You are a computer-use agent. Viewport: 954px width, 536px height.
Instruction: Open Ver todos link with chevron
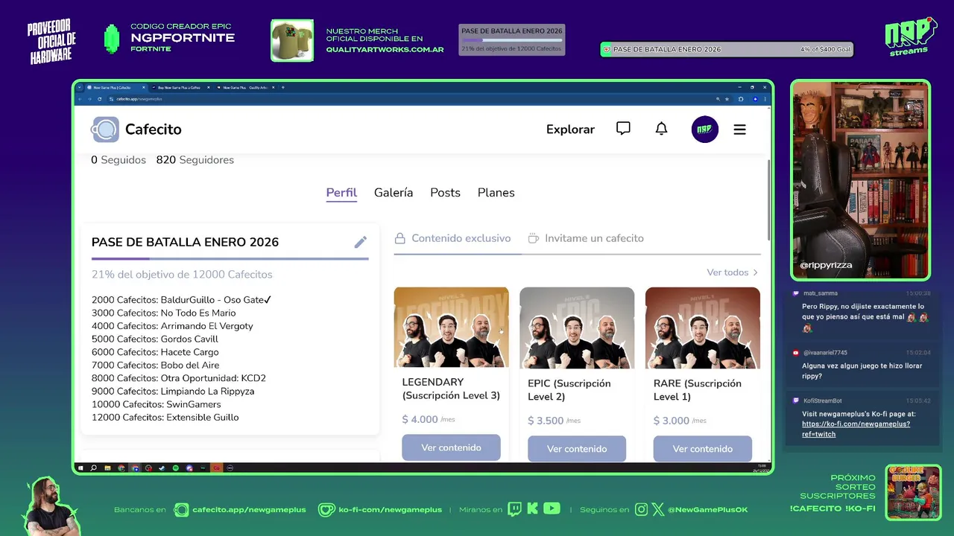click(x=733, y=272)
